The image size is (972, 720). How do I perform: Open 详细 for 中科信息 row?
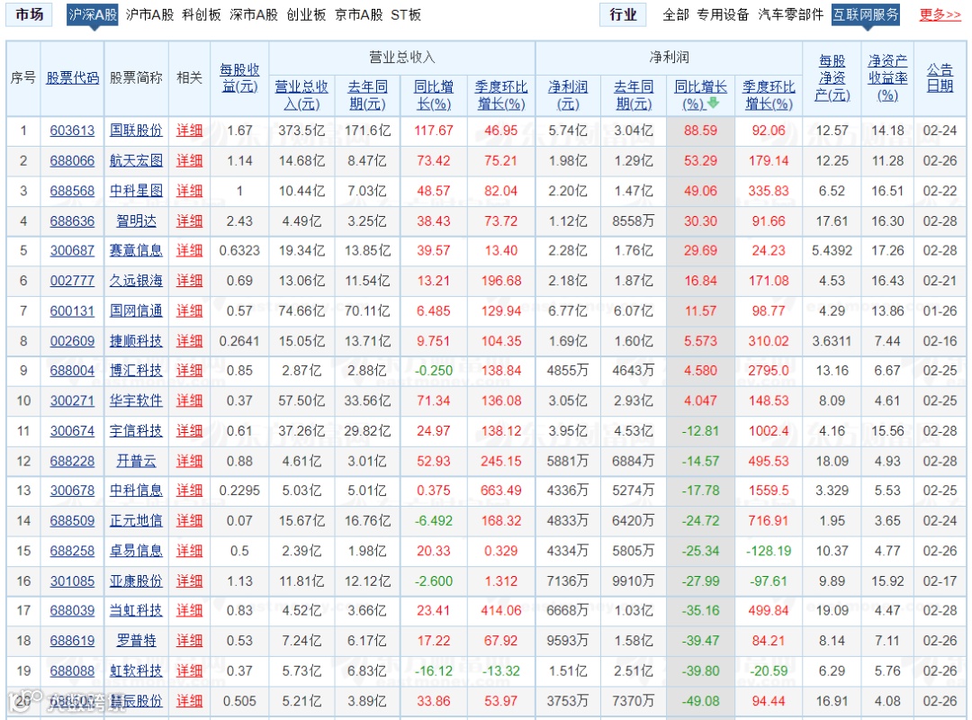(189, 490)
